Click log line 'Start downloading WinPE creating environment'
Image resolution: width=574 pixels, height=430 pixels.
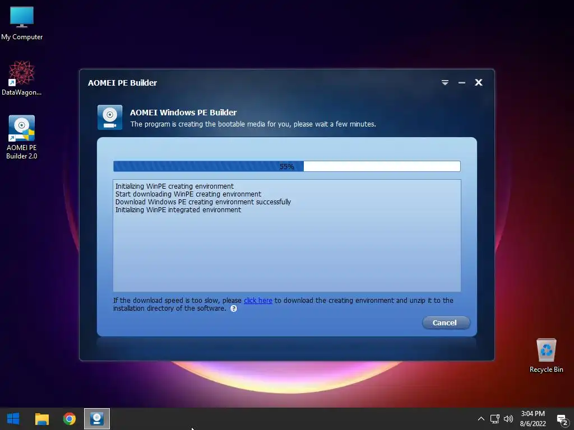click(188, 194)
